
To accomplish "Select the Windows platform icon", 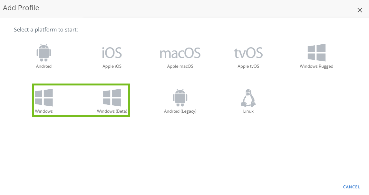I will (44, 98).
